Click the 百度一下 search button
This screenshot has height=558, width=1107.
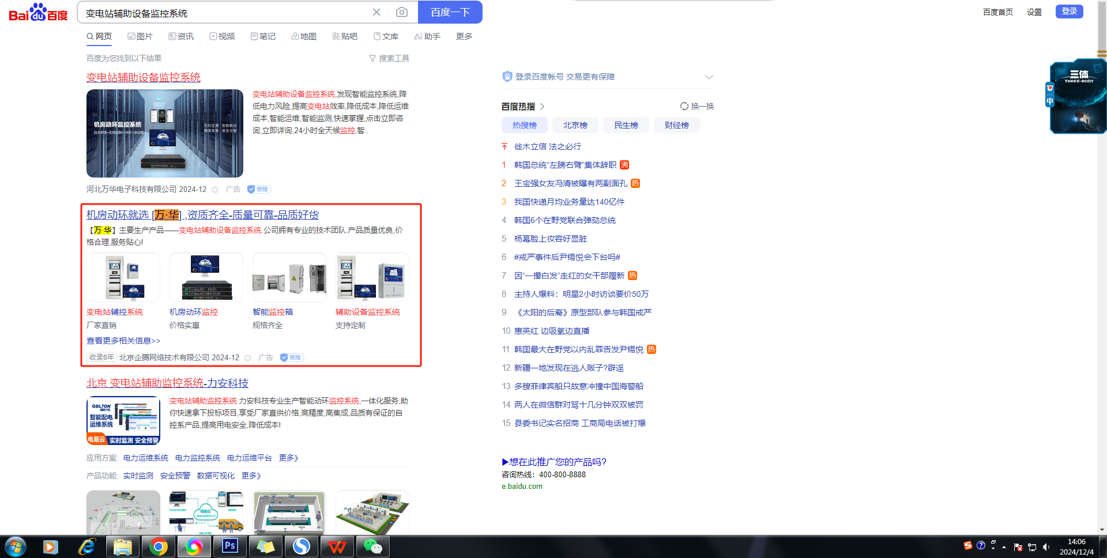pos(450,12)
